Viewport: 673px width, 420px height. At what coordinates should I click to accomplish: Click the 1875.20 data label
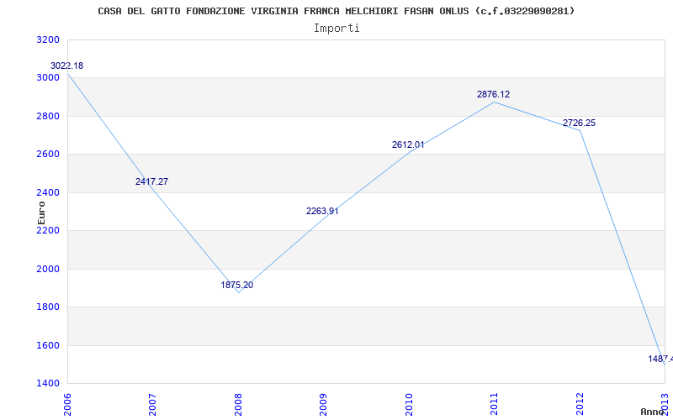click(237, 285)
